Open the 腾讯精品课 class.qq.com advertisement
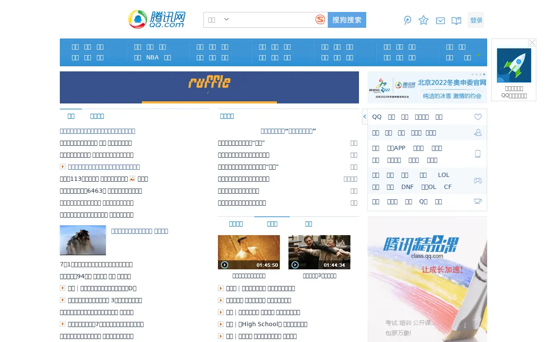Viewport: 547px width, 342px height. pyautogui.click(x=427, y=279)
